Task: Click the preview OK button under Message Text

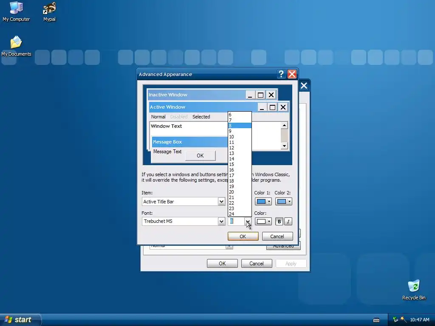Action: point(201,155)
